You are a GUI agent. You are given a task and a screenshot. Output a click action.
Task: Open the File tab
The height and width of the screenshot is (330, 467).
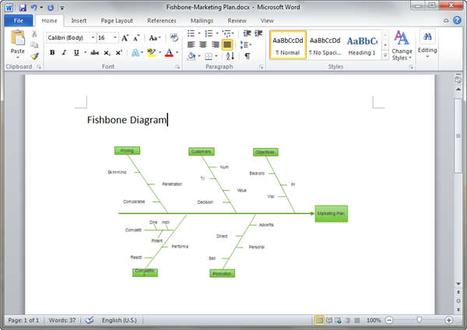point(19,20)
